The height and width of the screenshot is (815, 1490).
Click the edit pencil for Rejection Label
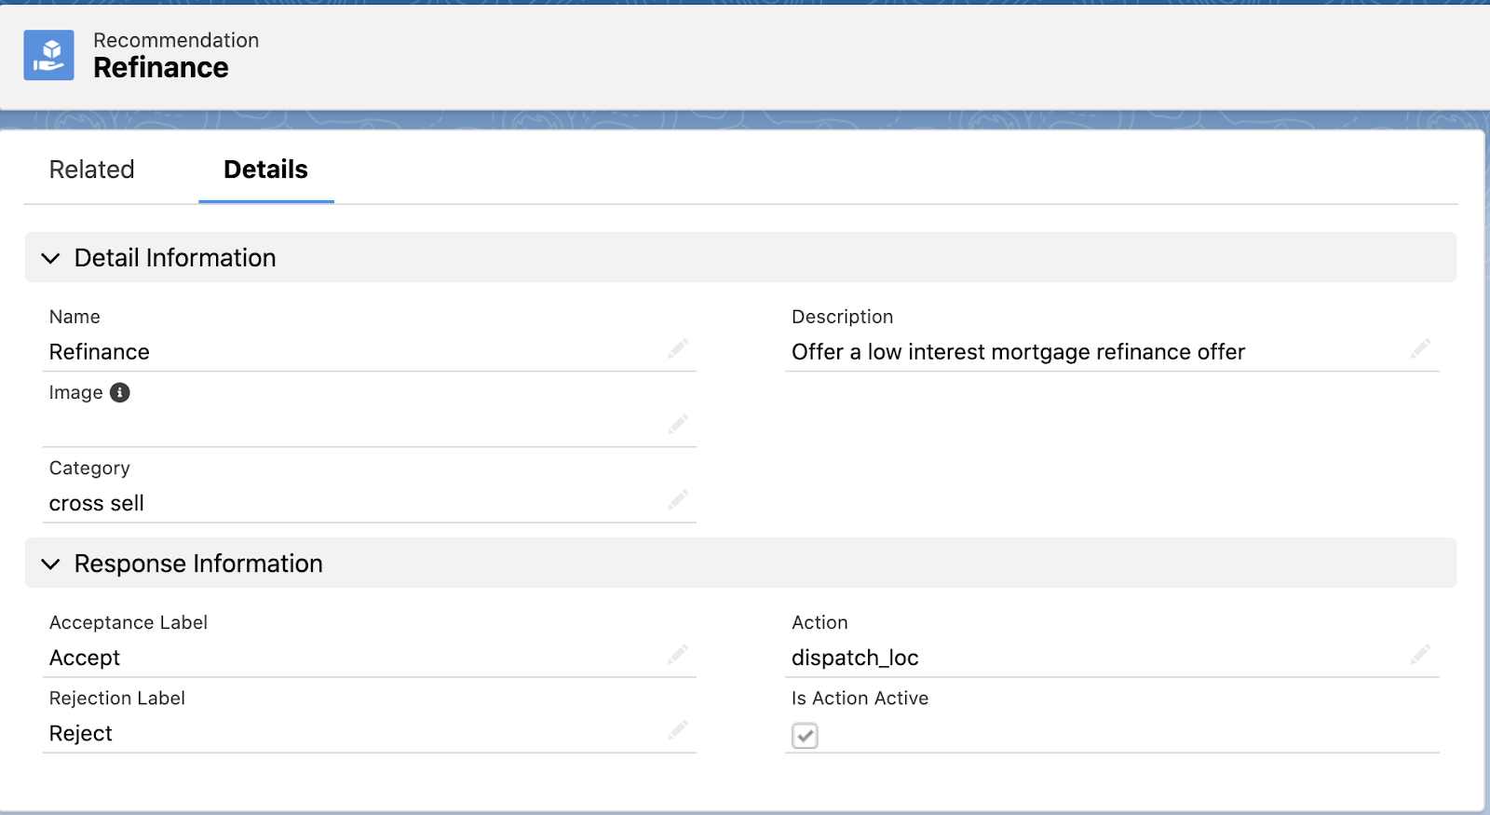(x=677, y=730)
